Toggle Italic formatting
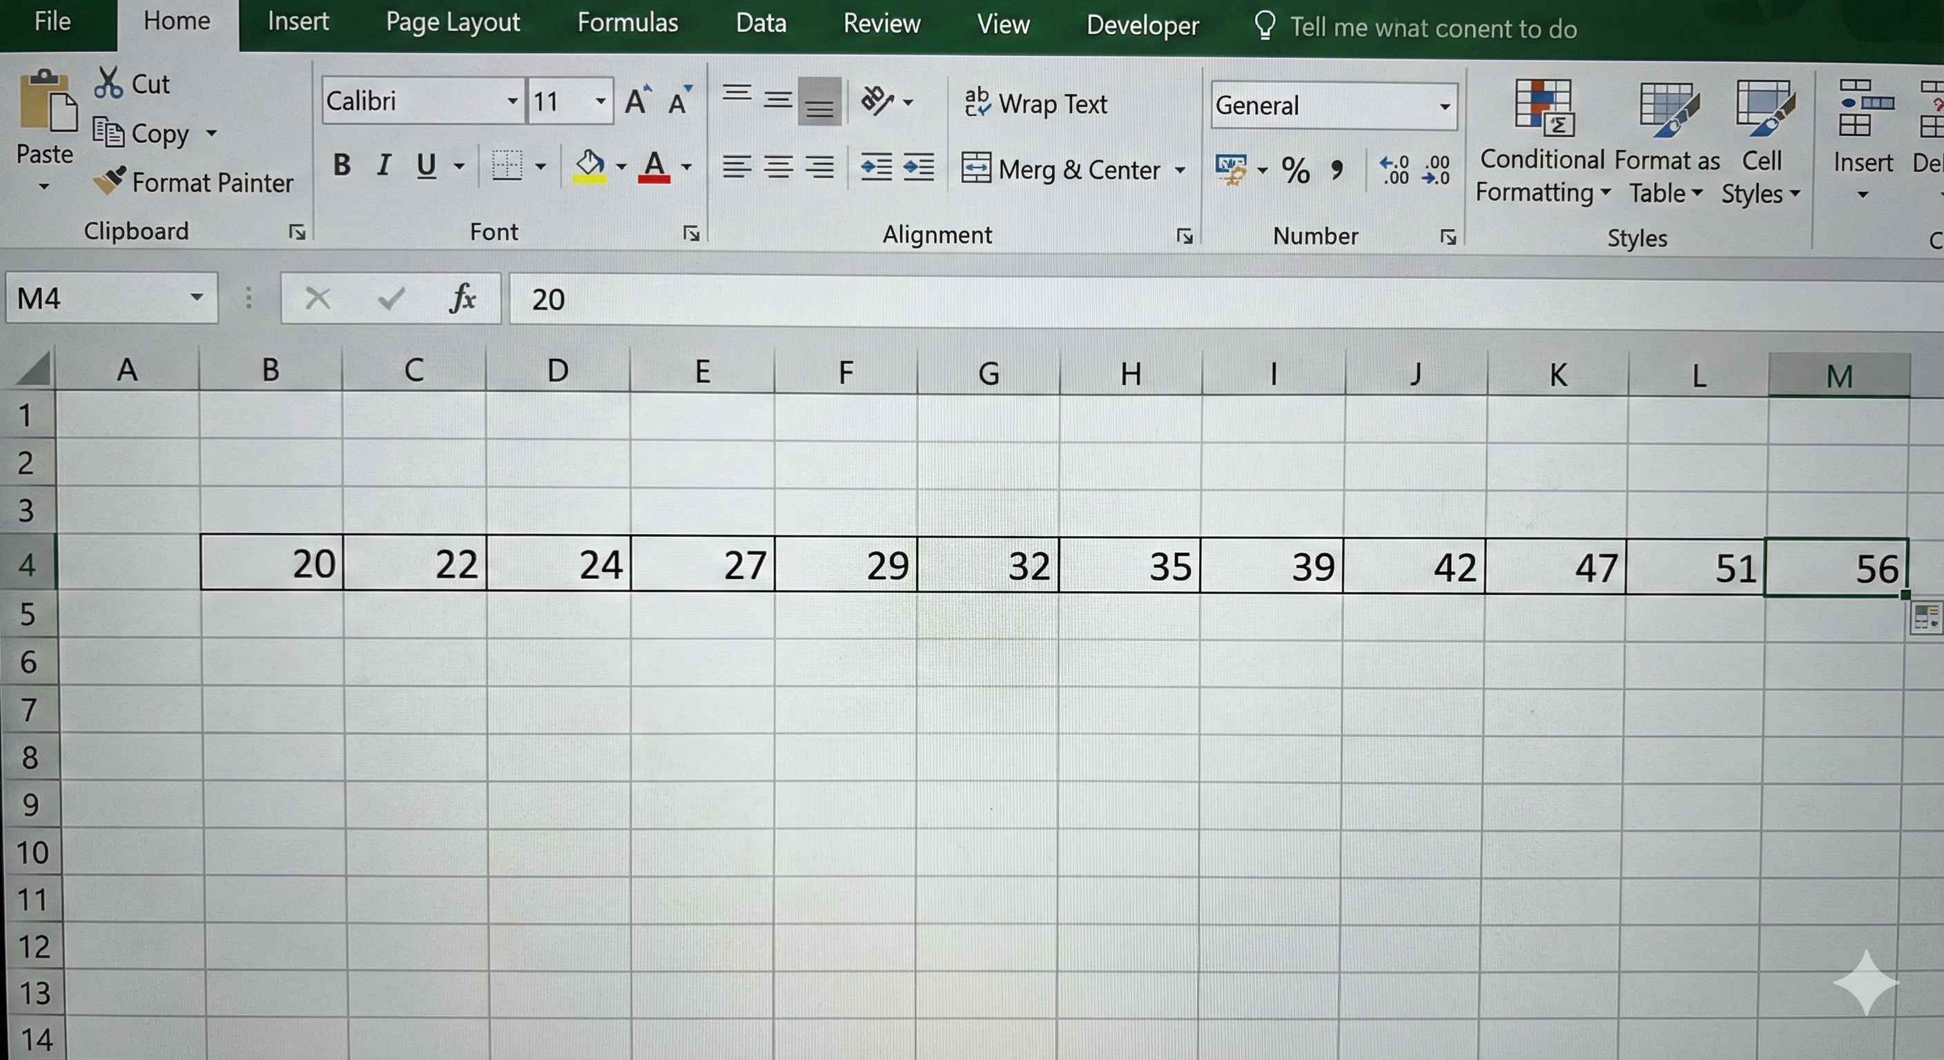1944x1060 pixels. [x=383, y=164]
